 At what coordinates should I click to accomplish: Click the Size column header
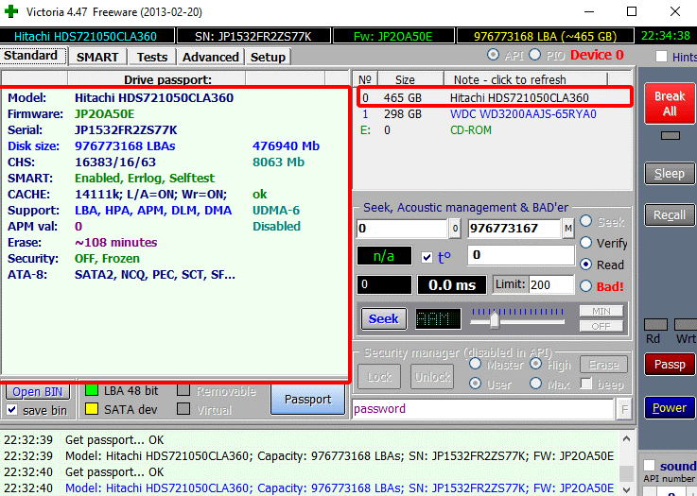click(410, 80)
